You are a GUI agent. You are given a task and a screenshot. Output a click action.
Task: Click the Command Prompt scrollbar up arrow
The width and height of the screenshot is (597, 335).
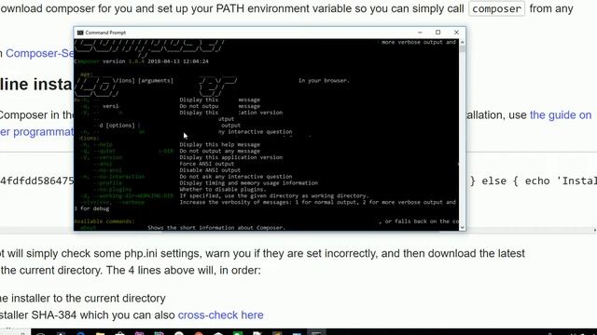[463, 42]
